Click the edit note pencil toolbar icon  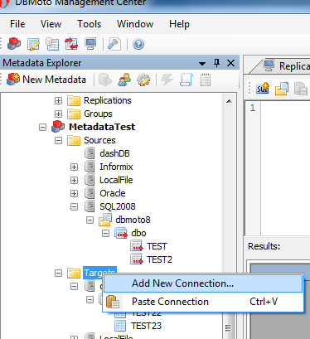click(x=33, y=44)
